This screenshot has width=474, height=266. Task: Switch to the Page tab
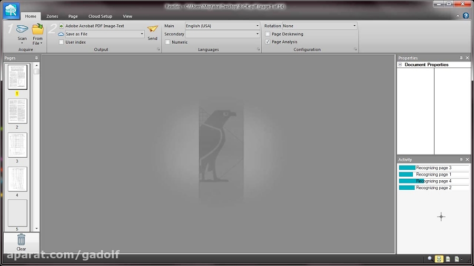(73, 16)
